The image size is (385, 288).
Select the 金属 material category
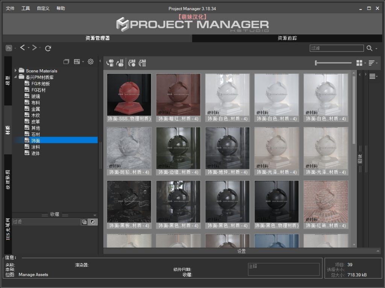(36, 109)
